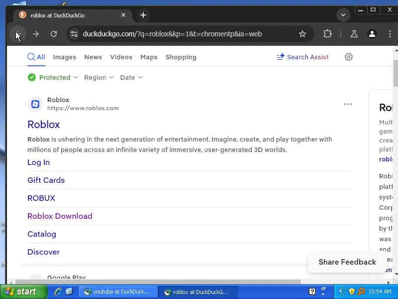The height and width of the screenshot is (299, 398).
Task: Click the Search Assist sparkle button
Action: [302, 57]
